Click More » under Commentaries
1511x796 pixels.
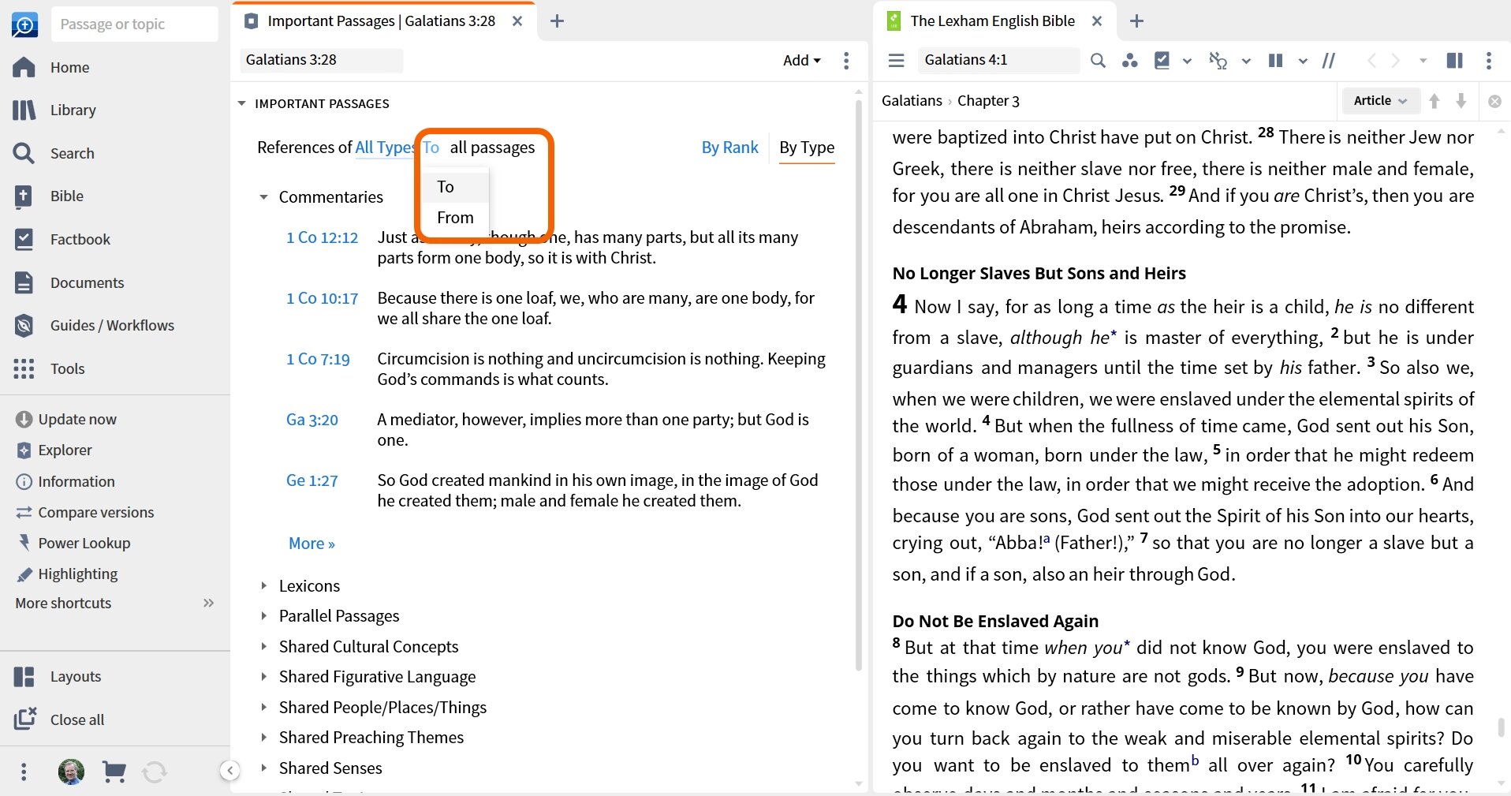pos(312,544)
